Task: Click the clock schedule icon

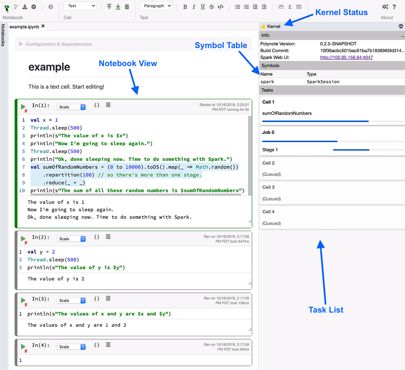Action: pyautogui.click(x=51, y=7)
